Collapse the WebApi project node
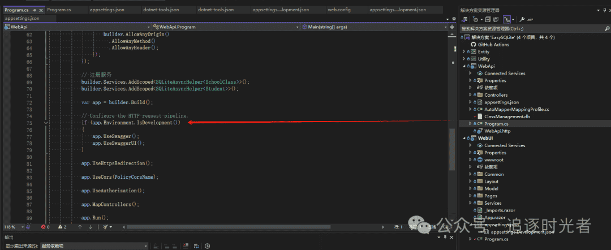This screenshot has width=611, height=250. point(464,66)
